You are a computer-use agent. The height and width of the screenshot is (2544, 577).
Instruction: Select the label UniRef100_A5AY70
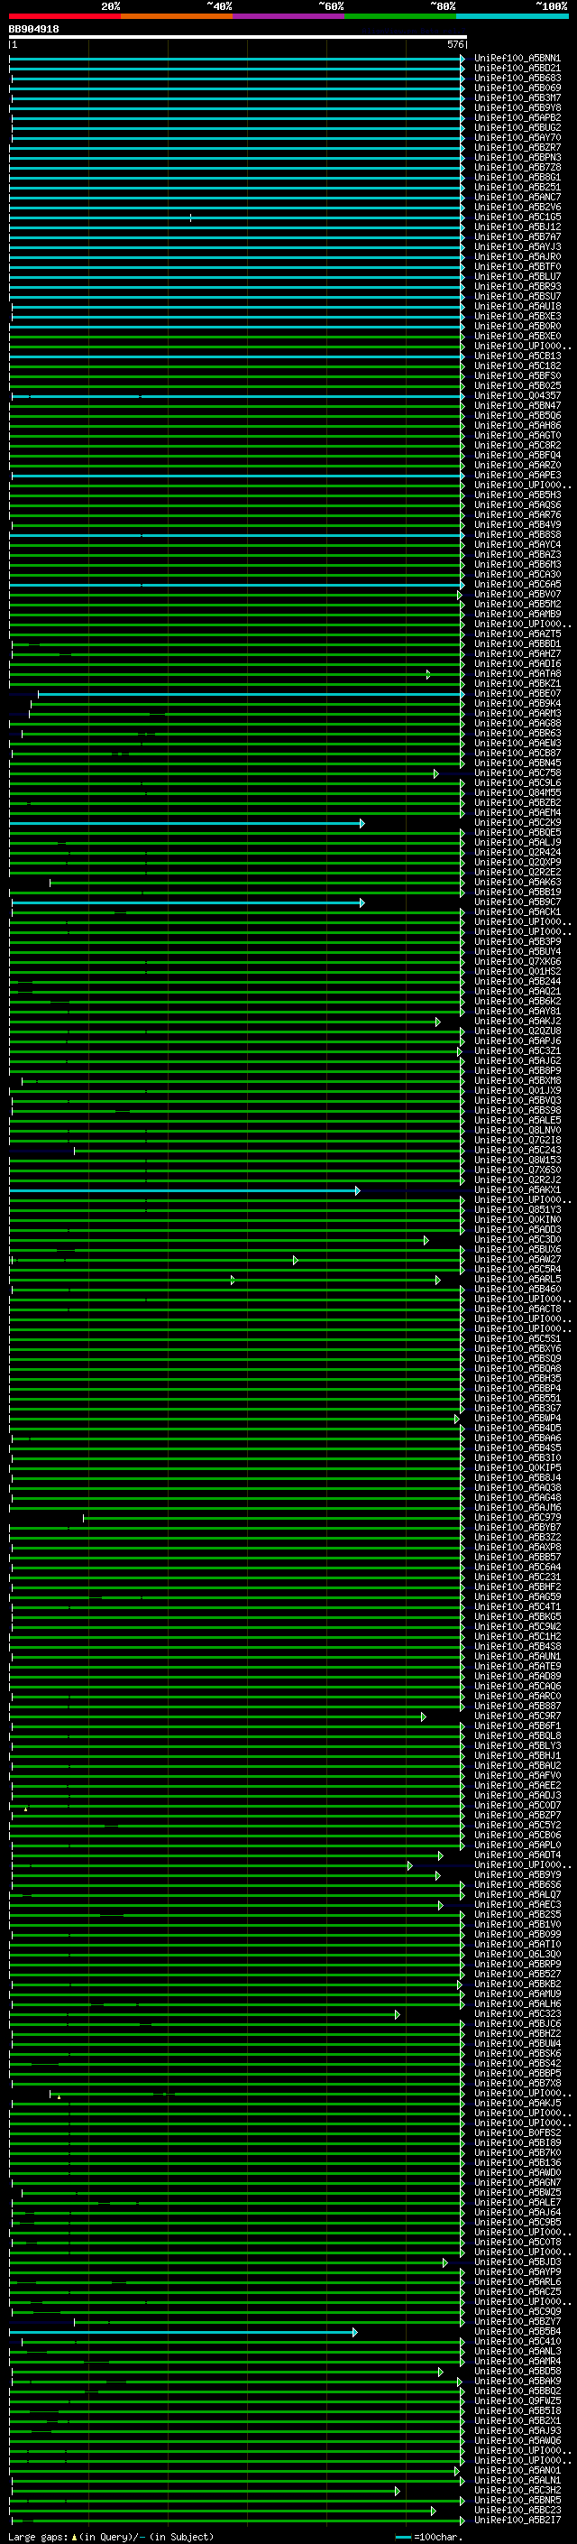517,137
